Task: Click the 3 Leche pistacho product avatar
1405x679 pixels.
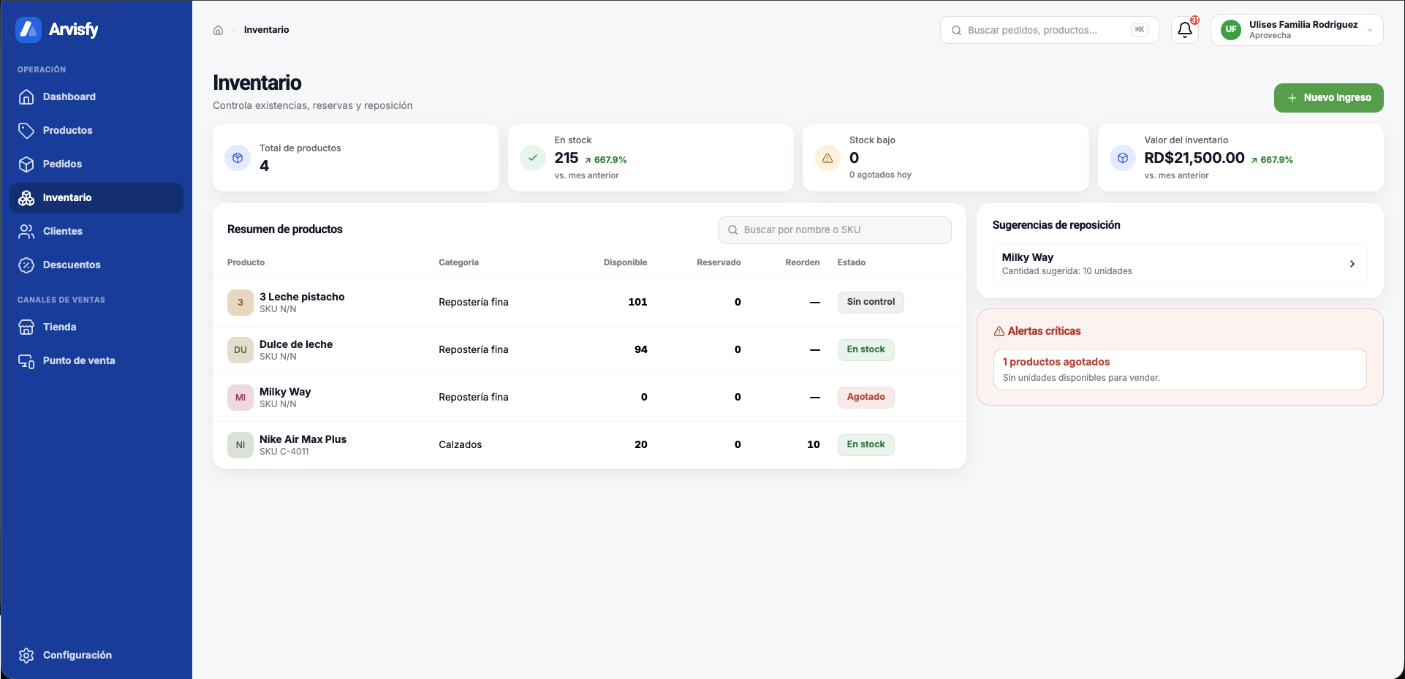Action: [x=241, y=303]
